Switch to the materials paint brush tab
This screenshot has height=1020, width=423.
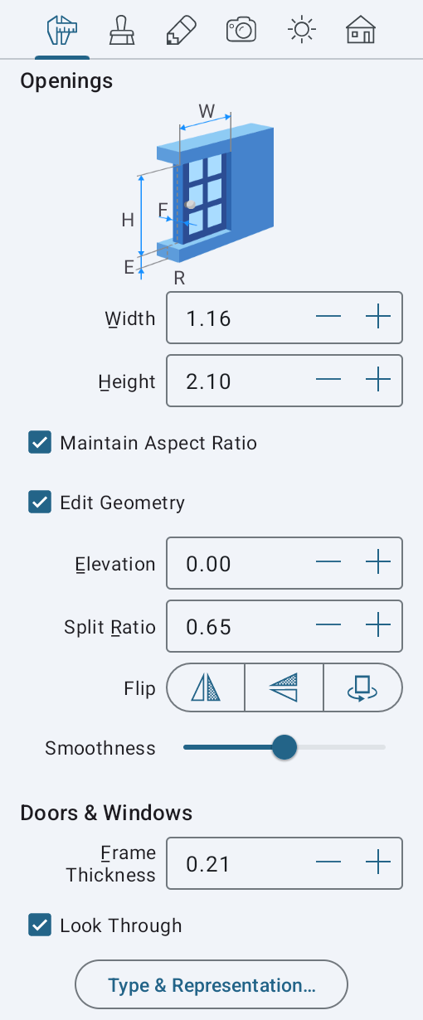[x=123, y=31]
